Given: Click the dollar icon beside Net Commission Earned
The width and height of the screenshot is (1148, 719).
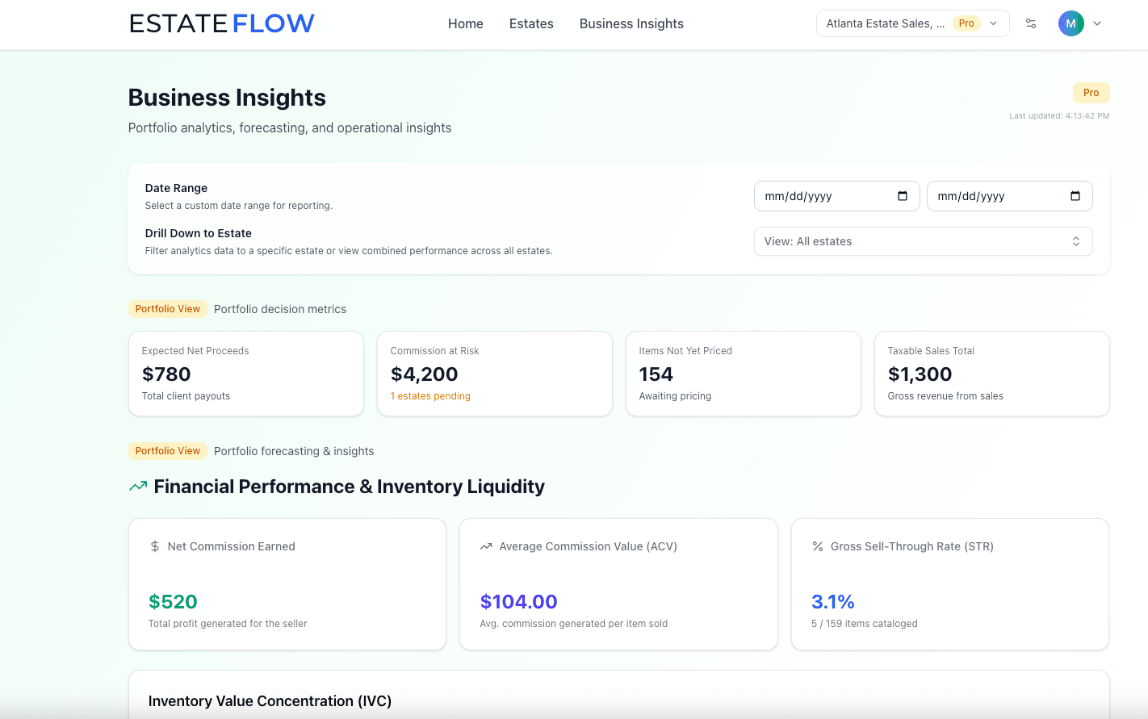Looking at the screenshot, I should [x=155, y=546].
